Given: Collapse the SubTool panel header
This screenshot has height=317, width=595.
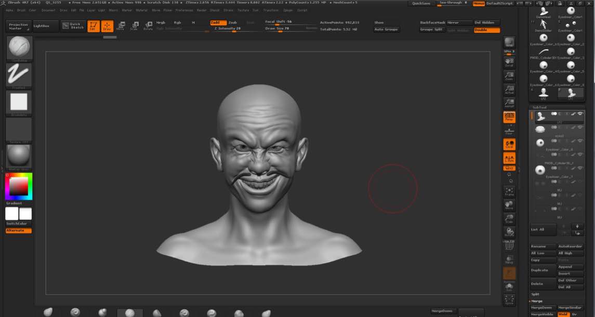Looking at the screenshot, I should [x=539, y=107].
